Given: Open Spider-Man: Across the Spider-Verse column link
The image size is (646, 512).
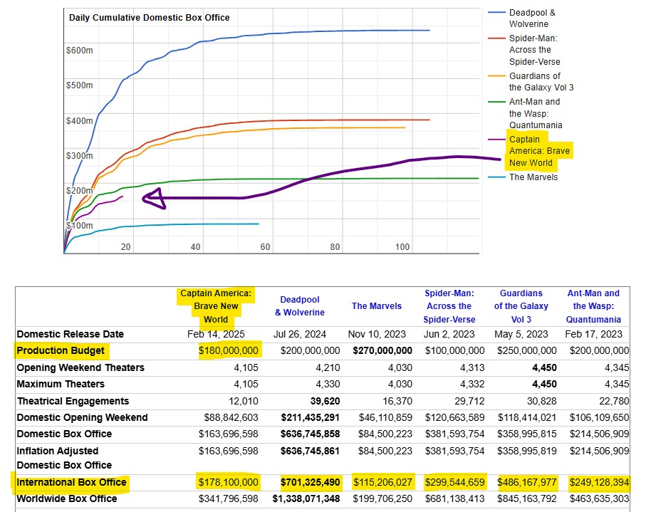Looking at the screenshot, I should point(449,306).
